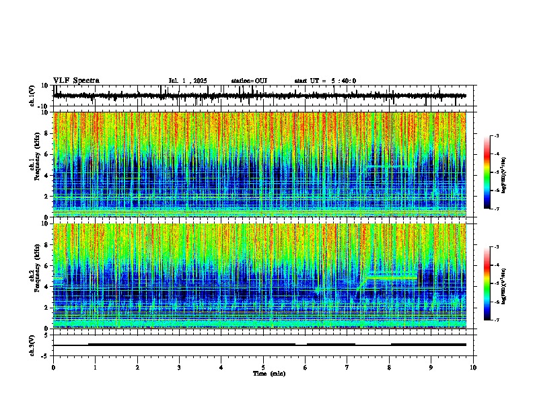The width and height of the screenshot is (533, 412).
Task: Click the "-7" tick on the ch.2 colorbar
Action: (497, 320)
